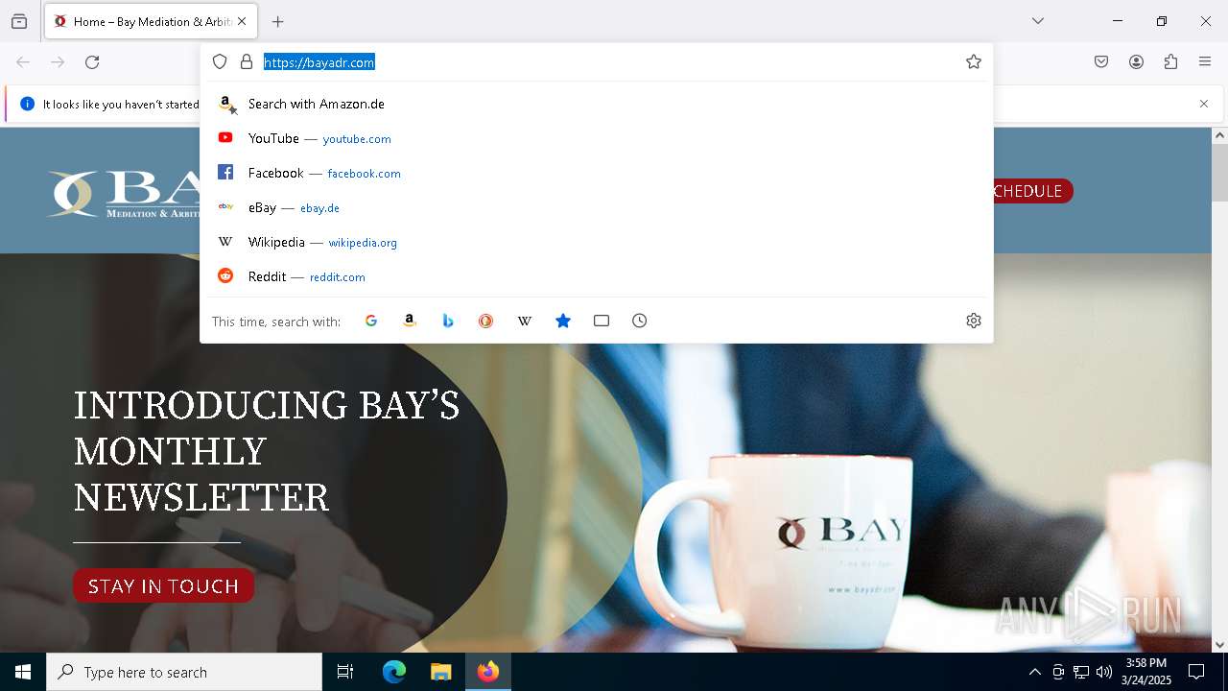This screenshot has height=691, width=1228.
Task: Search this time with Amazon
Action: (x=410, y=321)
